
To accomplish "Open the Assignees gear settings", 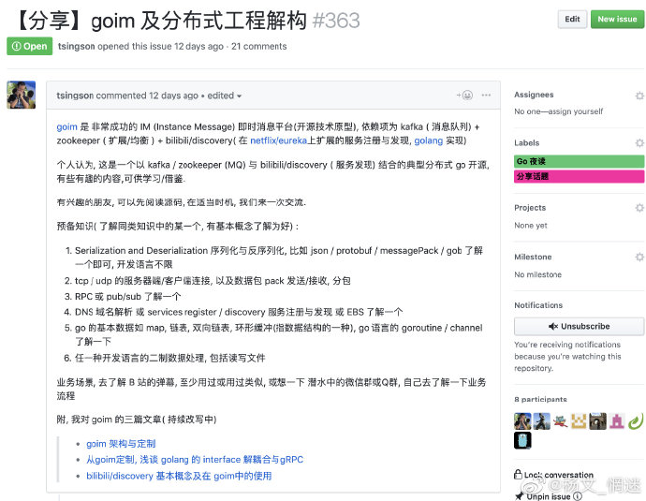I will (x=639, y=96).
